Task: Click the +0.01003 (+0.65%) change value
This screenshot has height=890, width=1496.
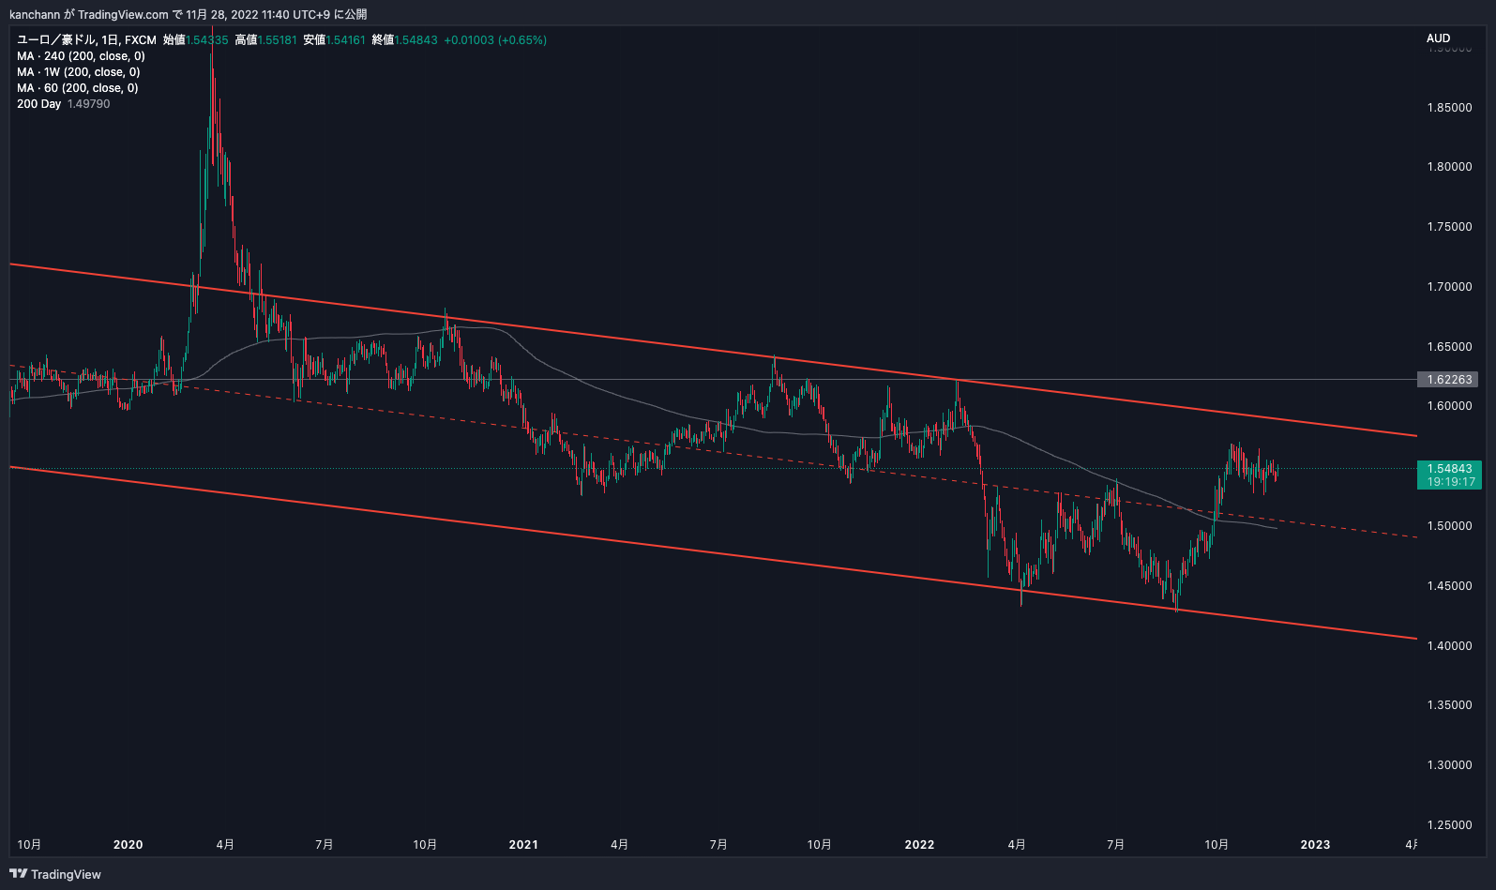Action: pyautogui.click(x=495, y=40)
